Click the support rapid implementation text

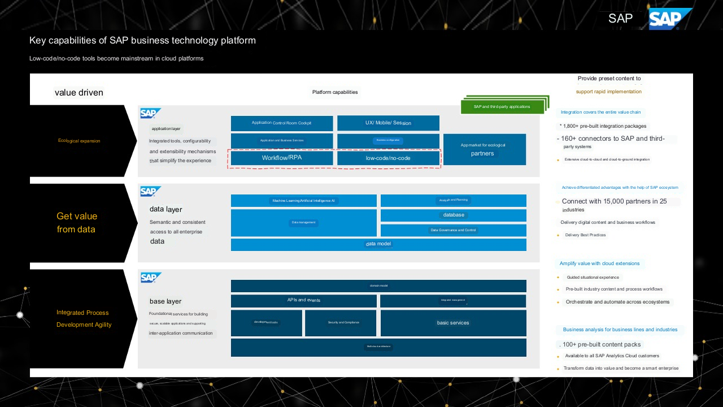(609, 92)
